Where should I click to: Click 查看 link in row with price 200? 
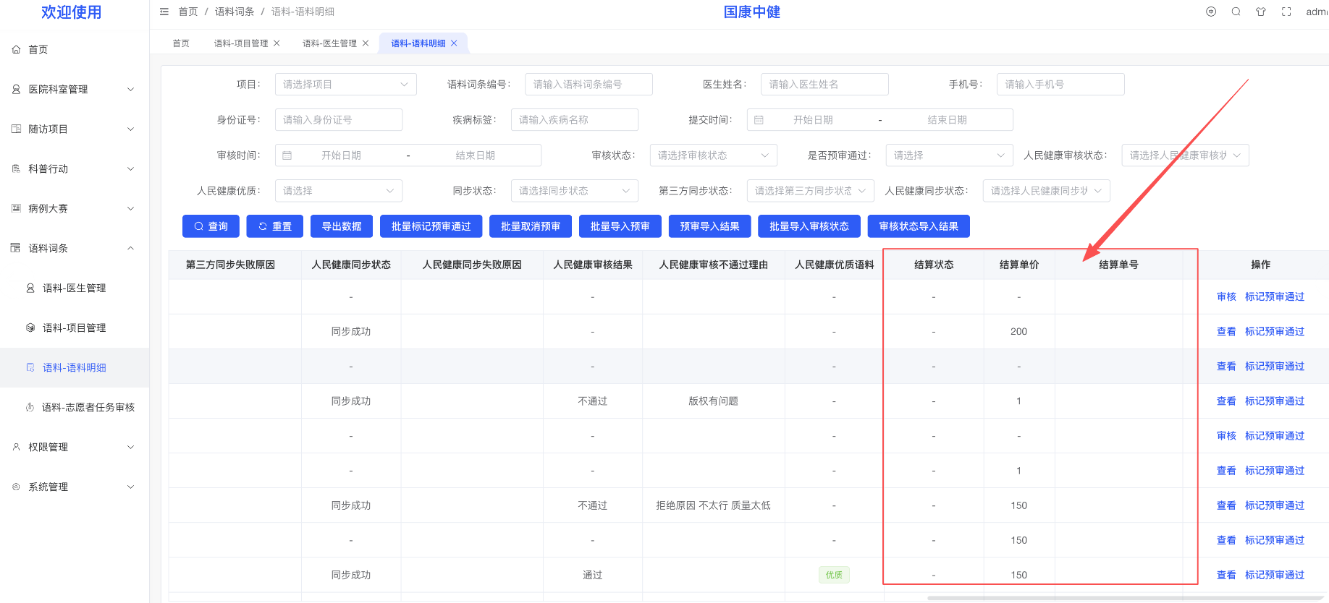coord(1226,331)
